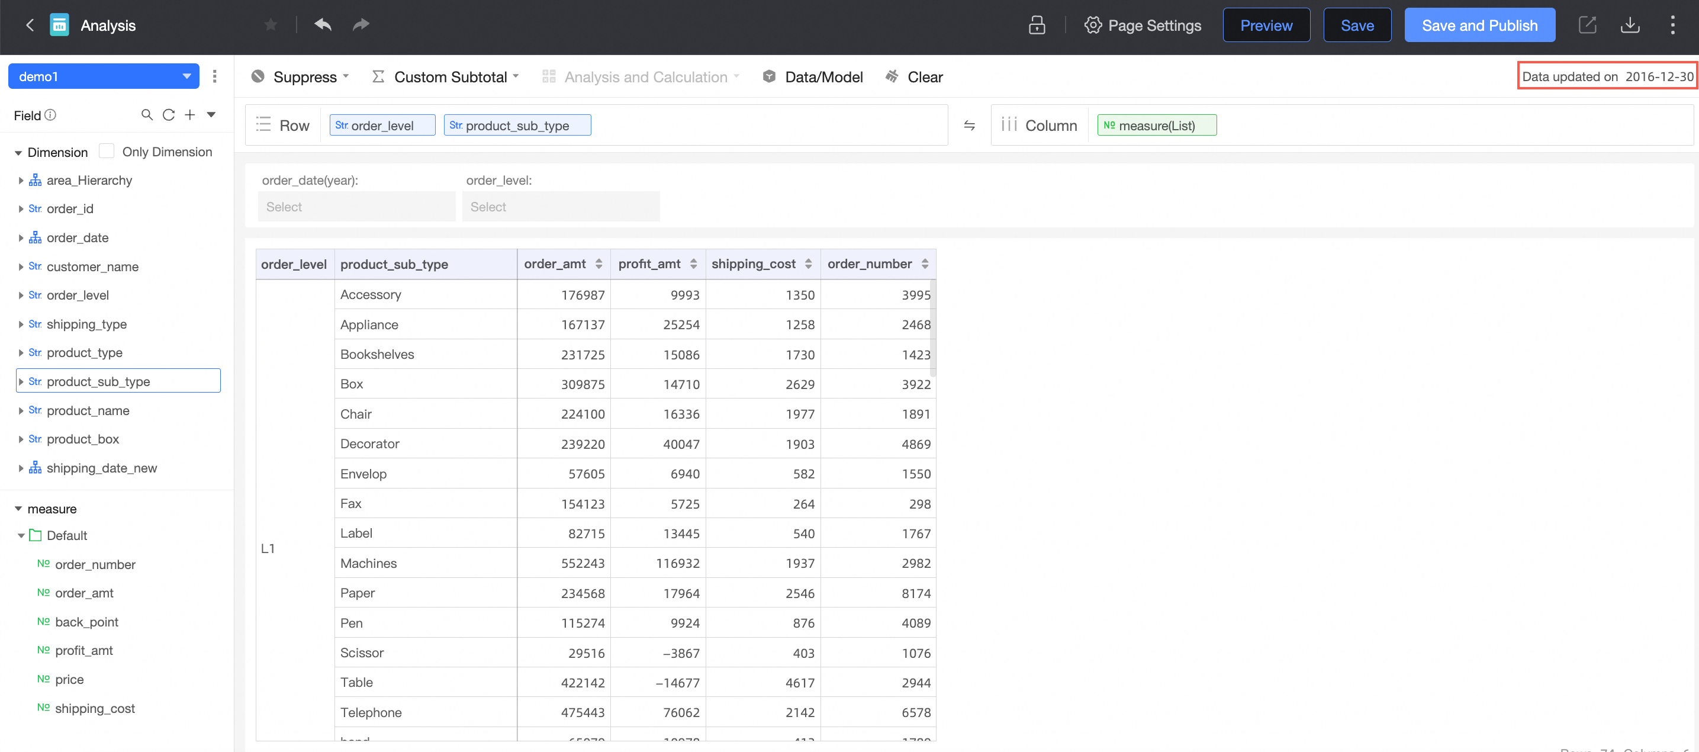Swap row and column with exchange icon
The width and height of the screenshot is (1699, 752).
pyautogui.click(x=969, y=126)
